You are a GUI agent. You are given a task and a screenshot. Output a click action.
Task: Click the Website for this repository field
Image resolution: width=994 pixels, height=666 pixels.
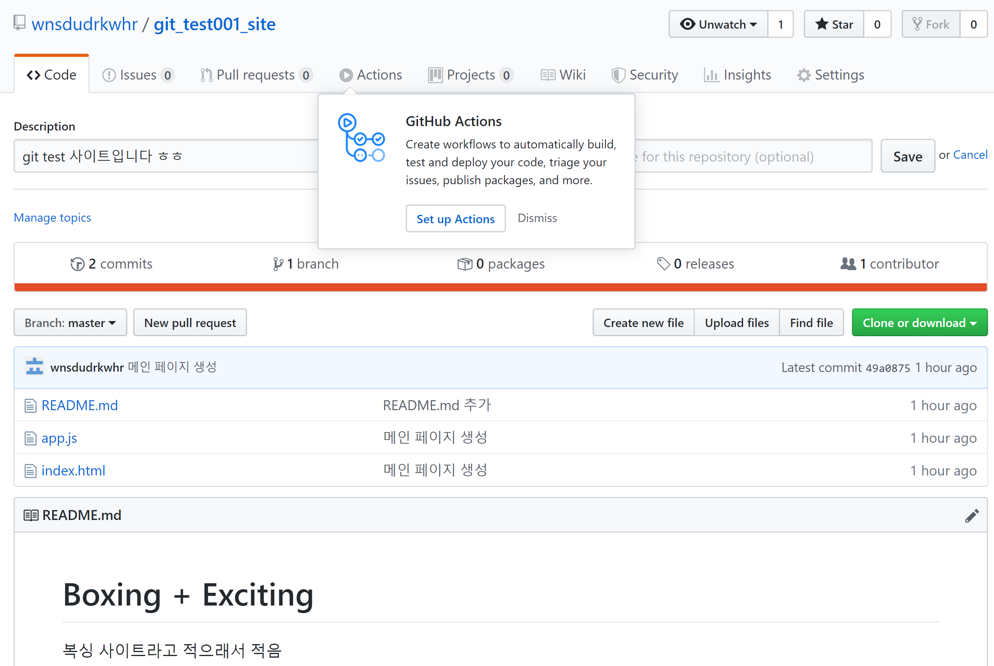(753, 156)
